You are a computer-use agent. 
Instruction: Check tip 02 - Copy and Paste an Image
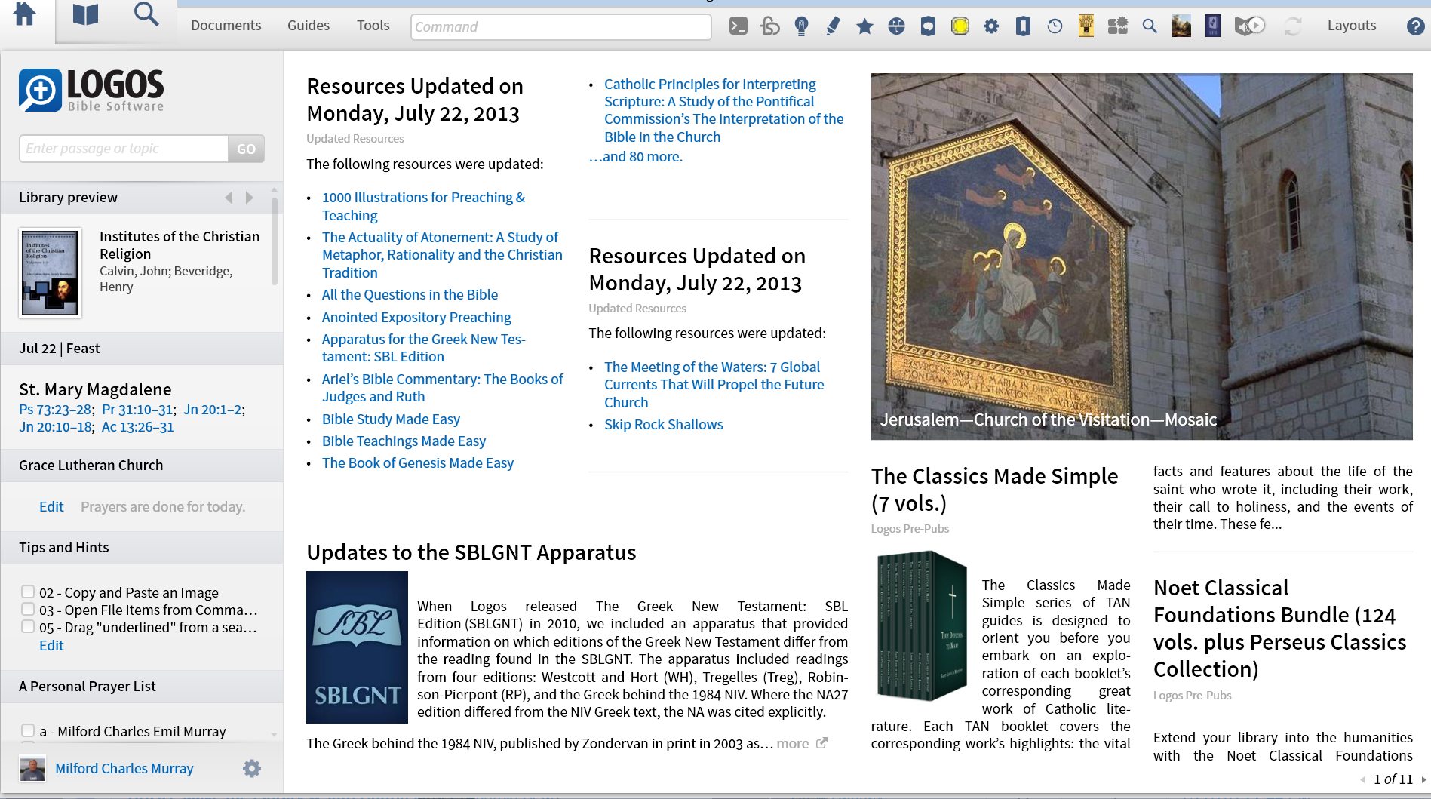(28, 592)
